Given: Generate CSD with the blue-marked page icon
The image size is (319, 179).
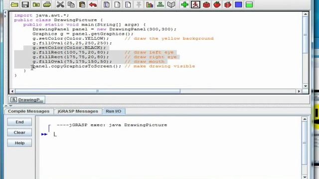Looking at the screenshot, I should coord(106,4).
